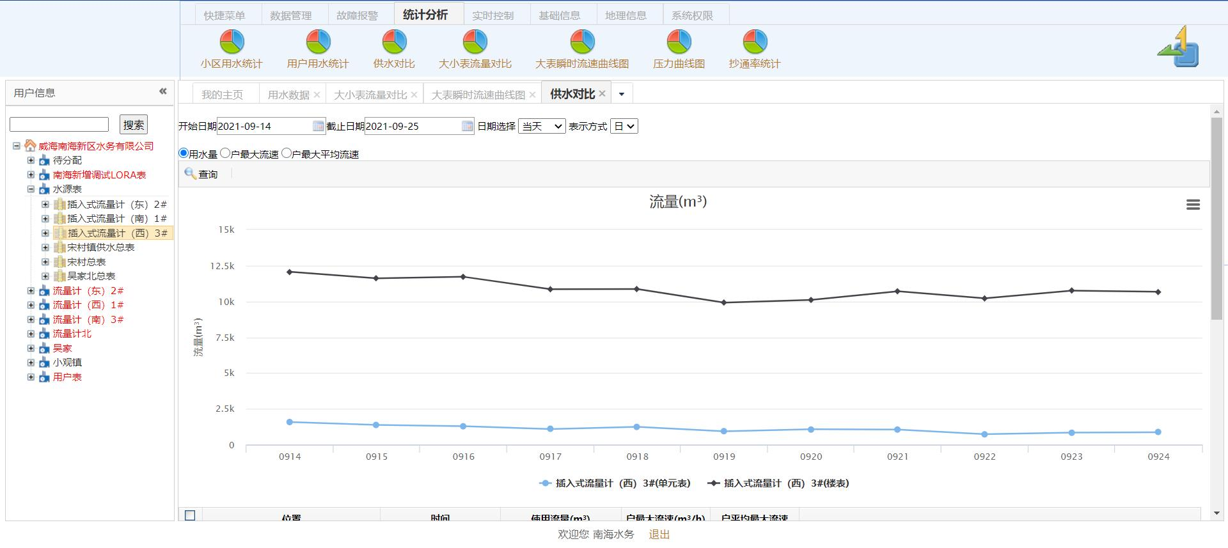Collapse the 用户信息 side panel
The height and width of the screenshot is (548, 1228).
point(163,91)
